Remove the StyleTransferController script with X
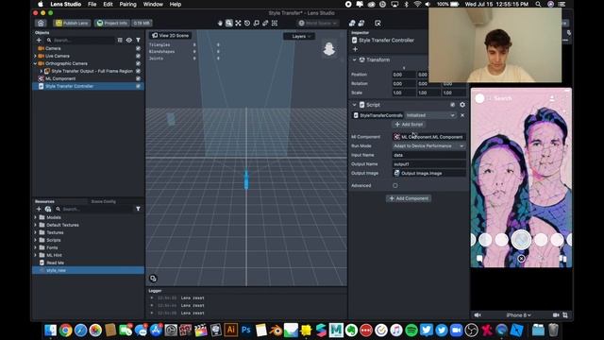604x340 pixels. click(462, 115)
